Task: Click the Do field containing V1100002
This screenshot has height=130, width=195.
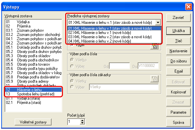Action: (148, 66)
